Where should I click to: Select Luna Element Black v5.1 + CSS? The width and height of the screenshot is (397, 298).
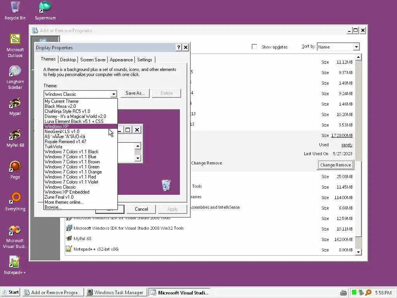(x=81, y=121)
